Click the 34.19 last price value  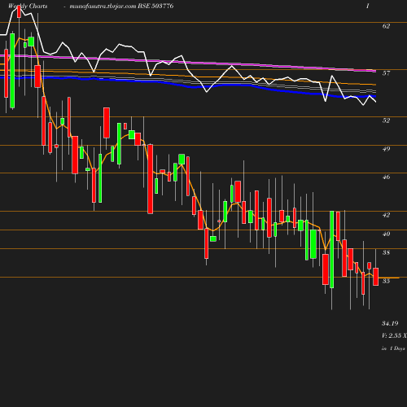(x=390, y=323)
